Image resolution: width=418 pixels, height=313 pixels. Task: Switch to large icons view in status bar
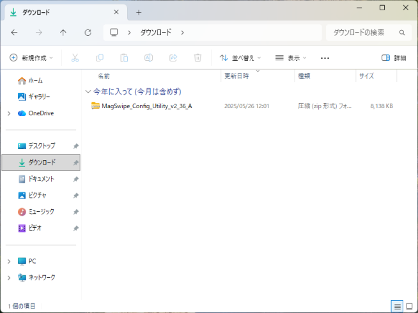pyautogui.click(x=409, y=306)
